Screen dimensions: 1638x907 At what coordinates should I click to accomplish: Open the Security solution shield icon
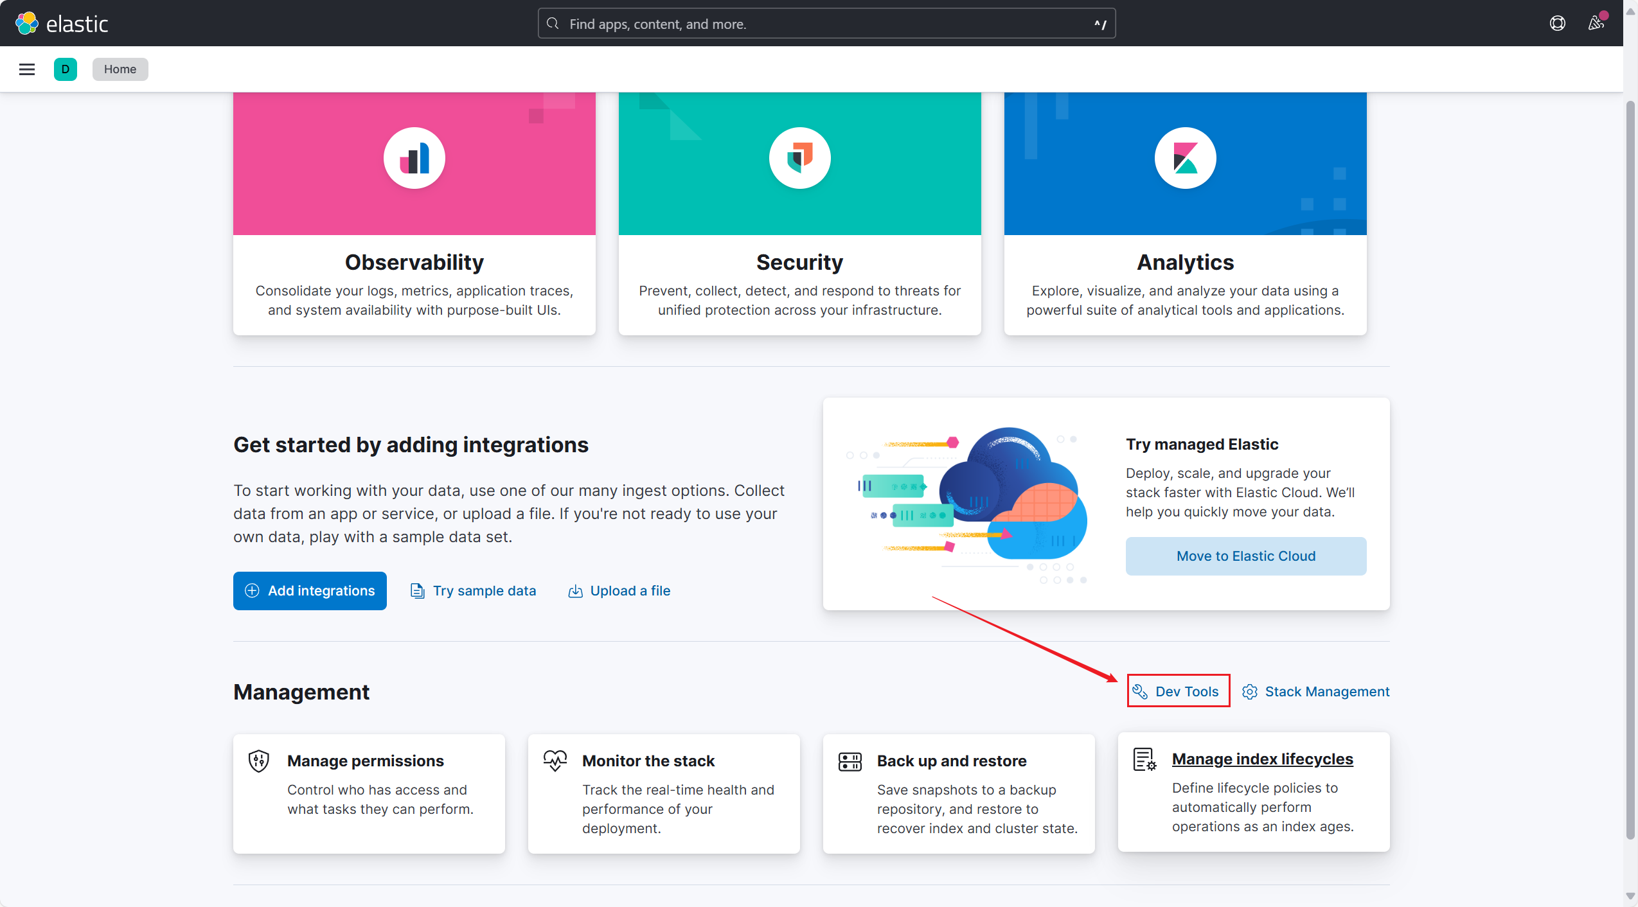[x=799, y=158]
